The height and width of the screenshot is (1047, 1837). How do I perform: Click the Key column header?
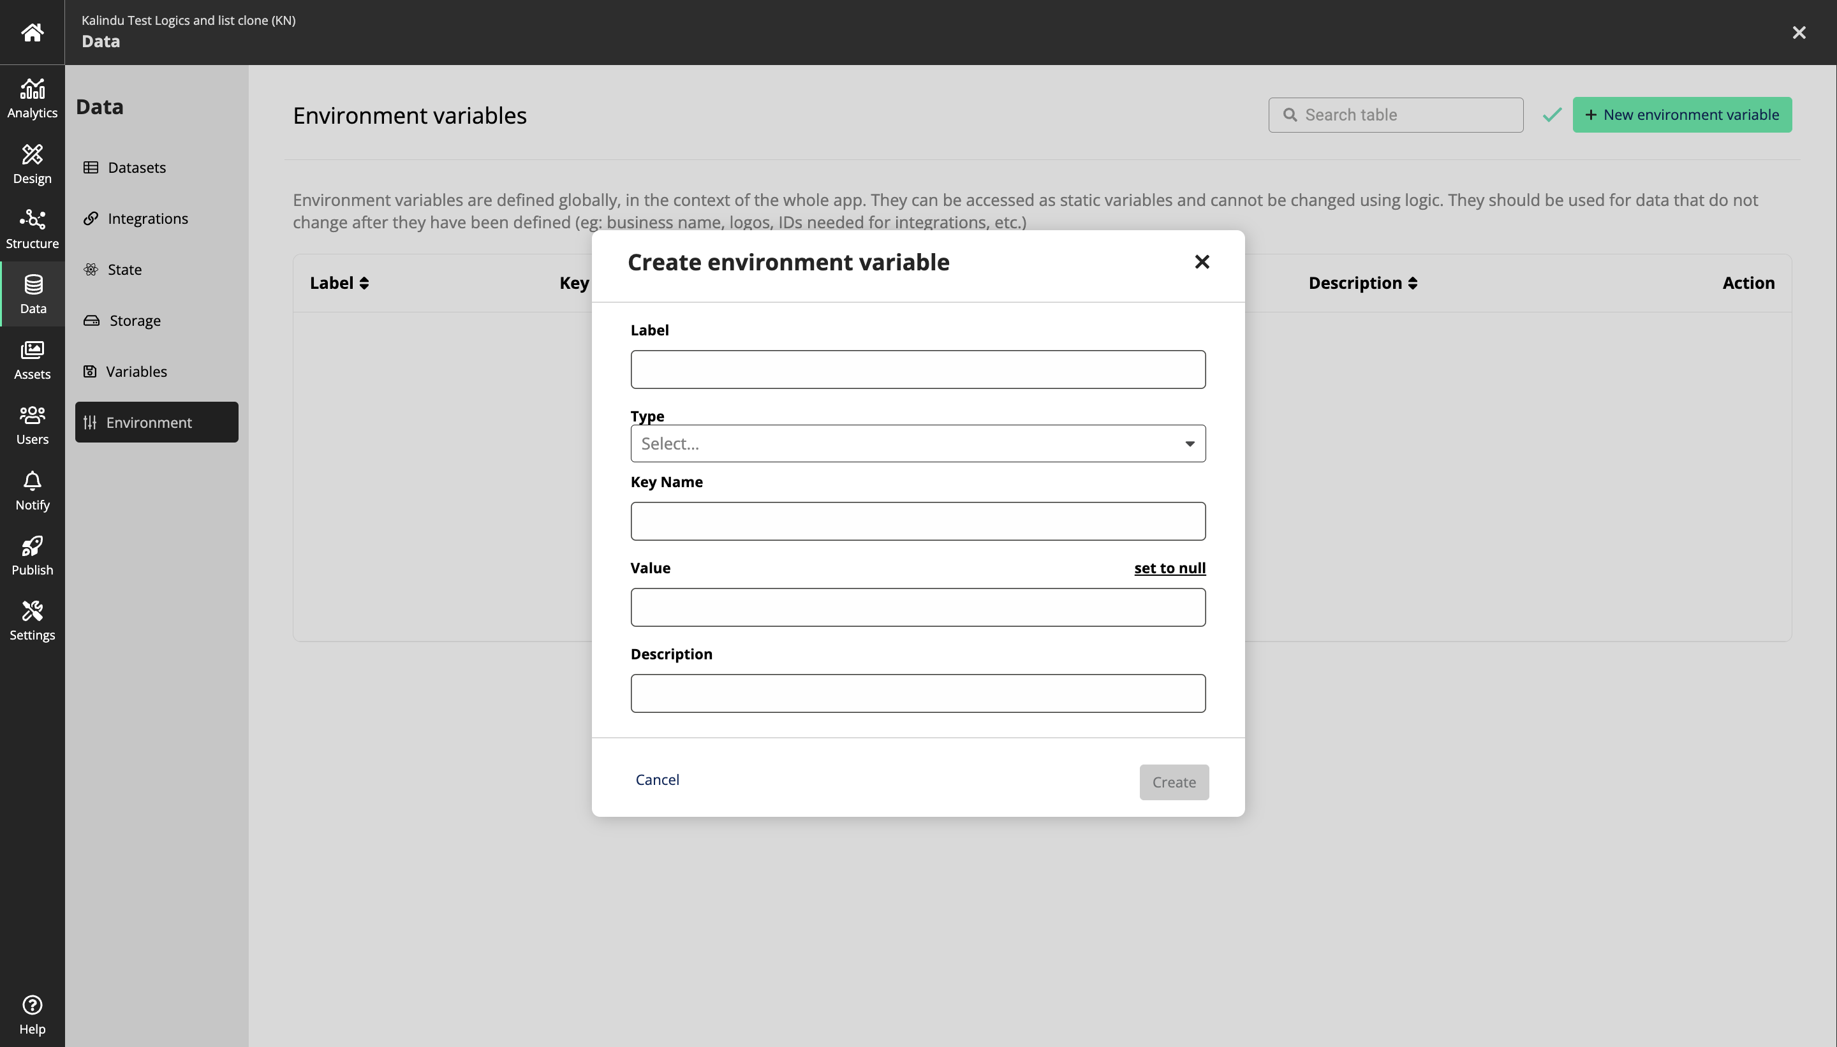(573, 282)
